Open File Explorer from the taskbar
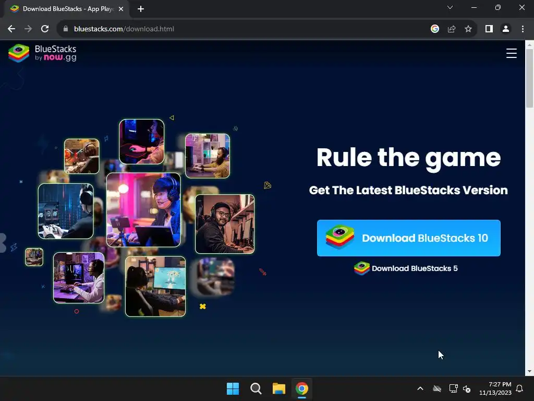The height and width of the screenshot is (401, 534). (x=279, y=388)
